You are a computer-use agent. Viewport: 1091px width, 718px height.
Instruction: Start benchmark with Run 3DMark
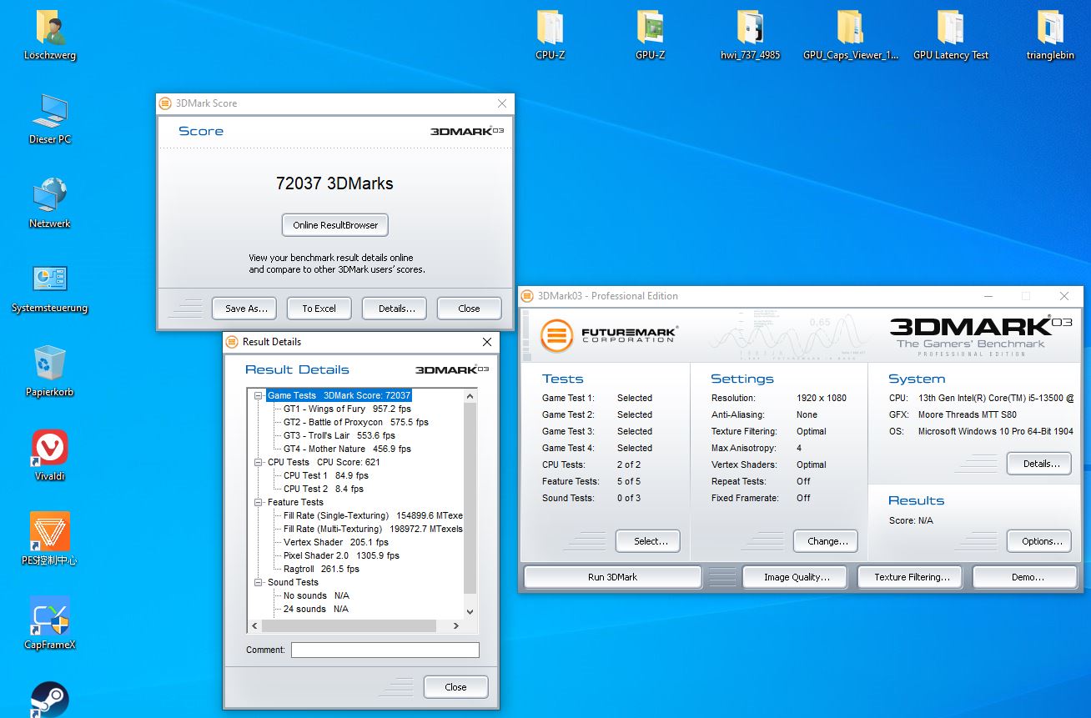point(612,577)
